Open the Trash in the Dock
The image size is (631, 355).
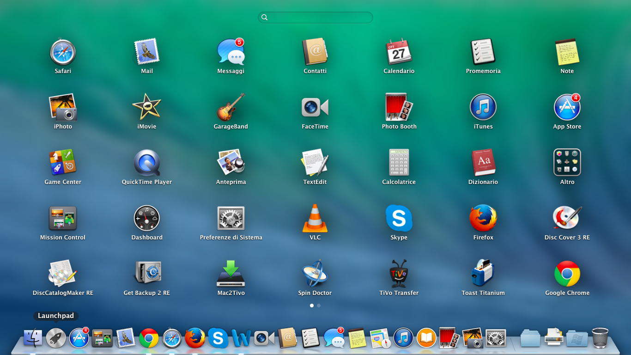pos(600,338)
